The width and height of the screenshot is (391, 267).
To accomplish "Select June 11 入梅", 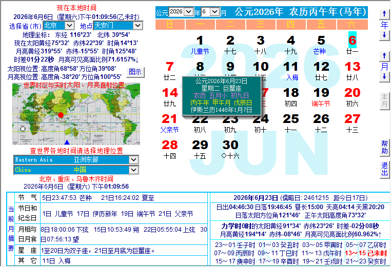I will [291, 71].
